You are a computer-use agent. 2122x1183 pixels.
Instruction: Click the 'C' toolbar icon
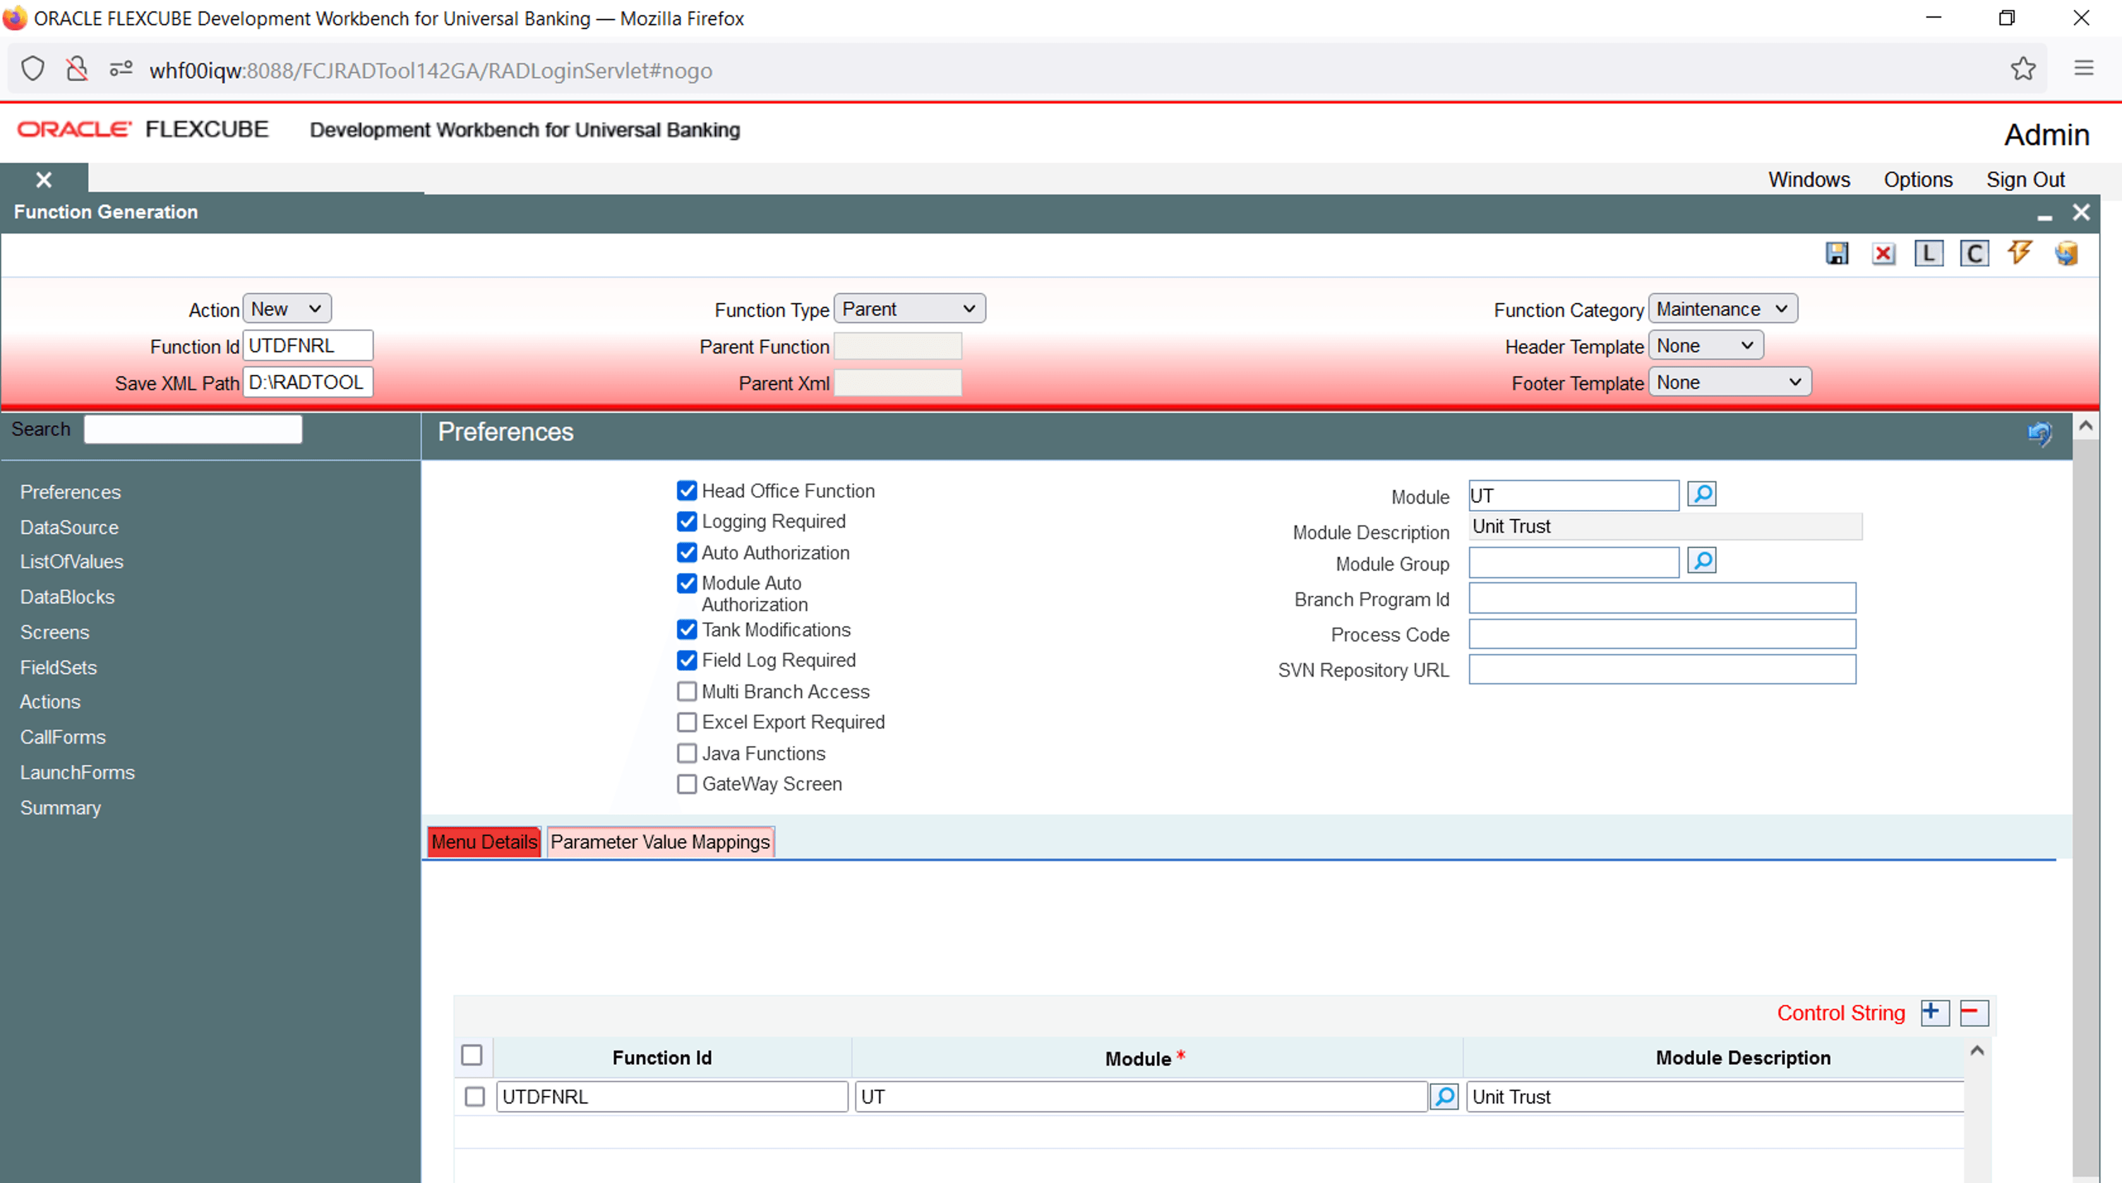1974,254
